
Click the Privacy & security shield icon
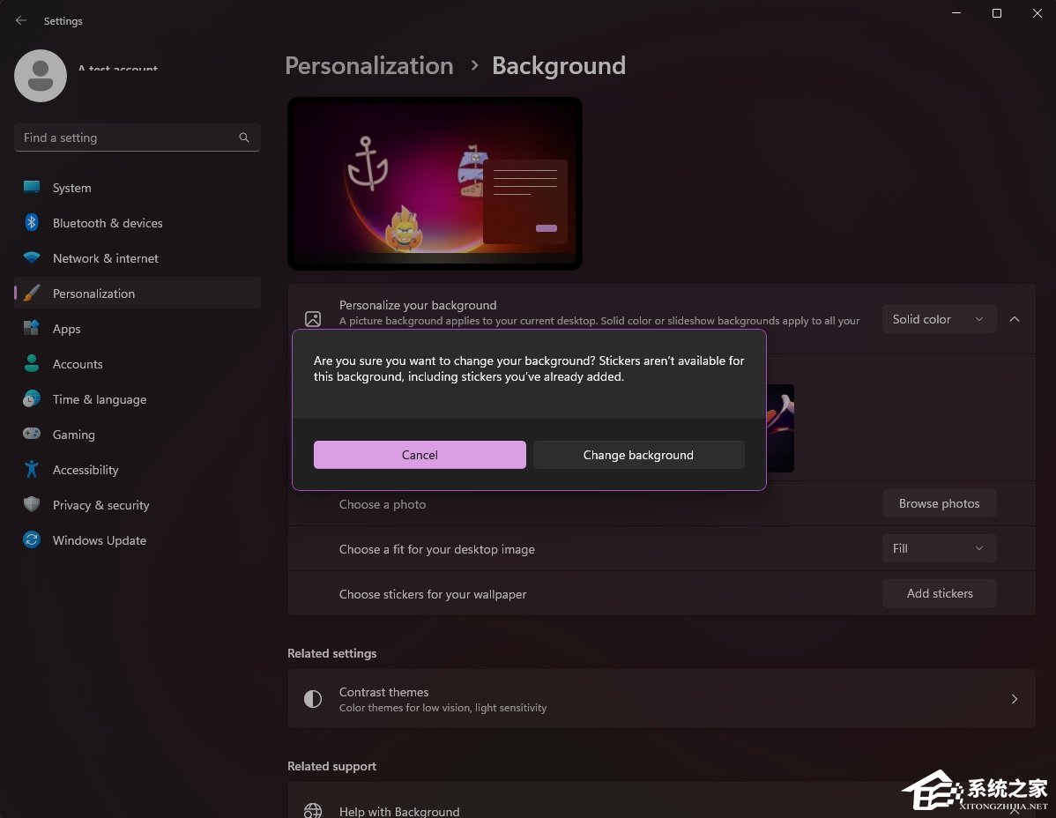(32, 504)
